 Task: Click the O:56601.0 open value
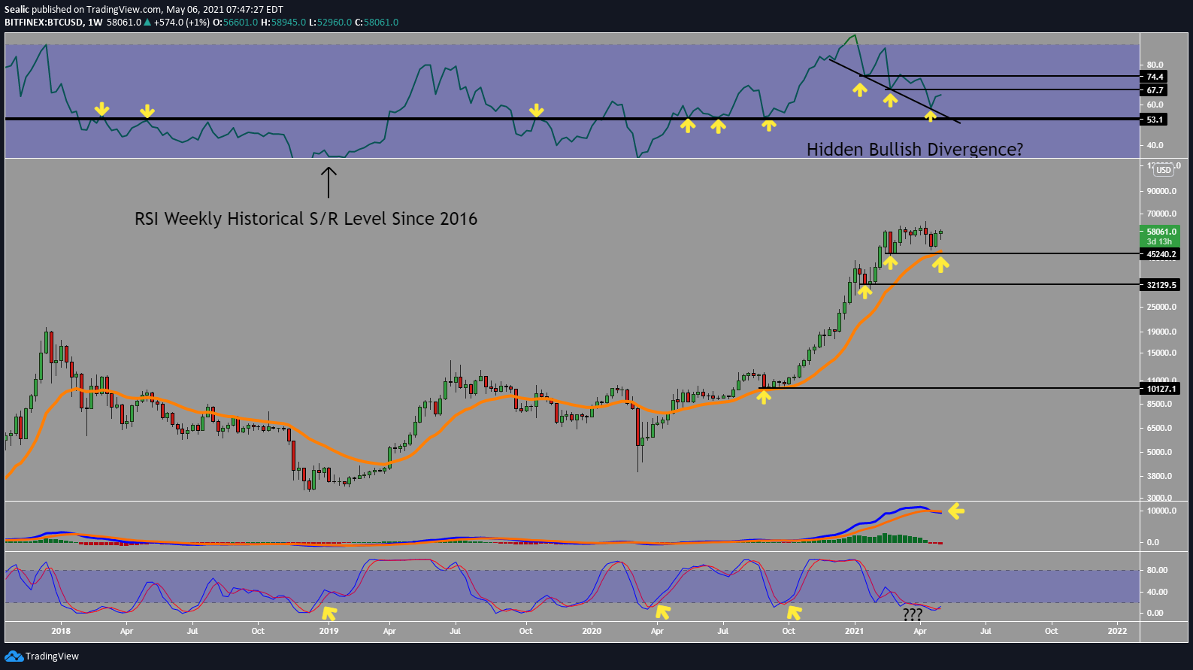click(235, 23)
